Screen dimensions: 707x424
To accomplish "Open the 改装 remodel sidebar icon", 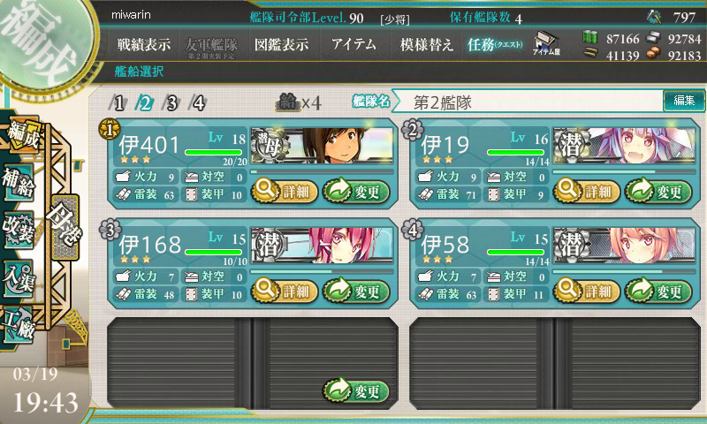I will (19, 230).
